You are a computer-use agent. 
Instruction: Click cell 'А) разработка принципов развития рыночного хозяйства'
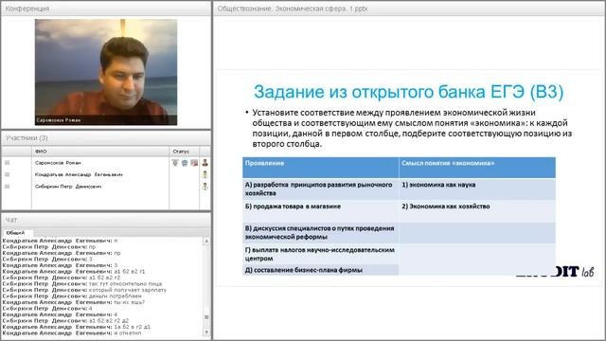tap(320, 188)
